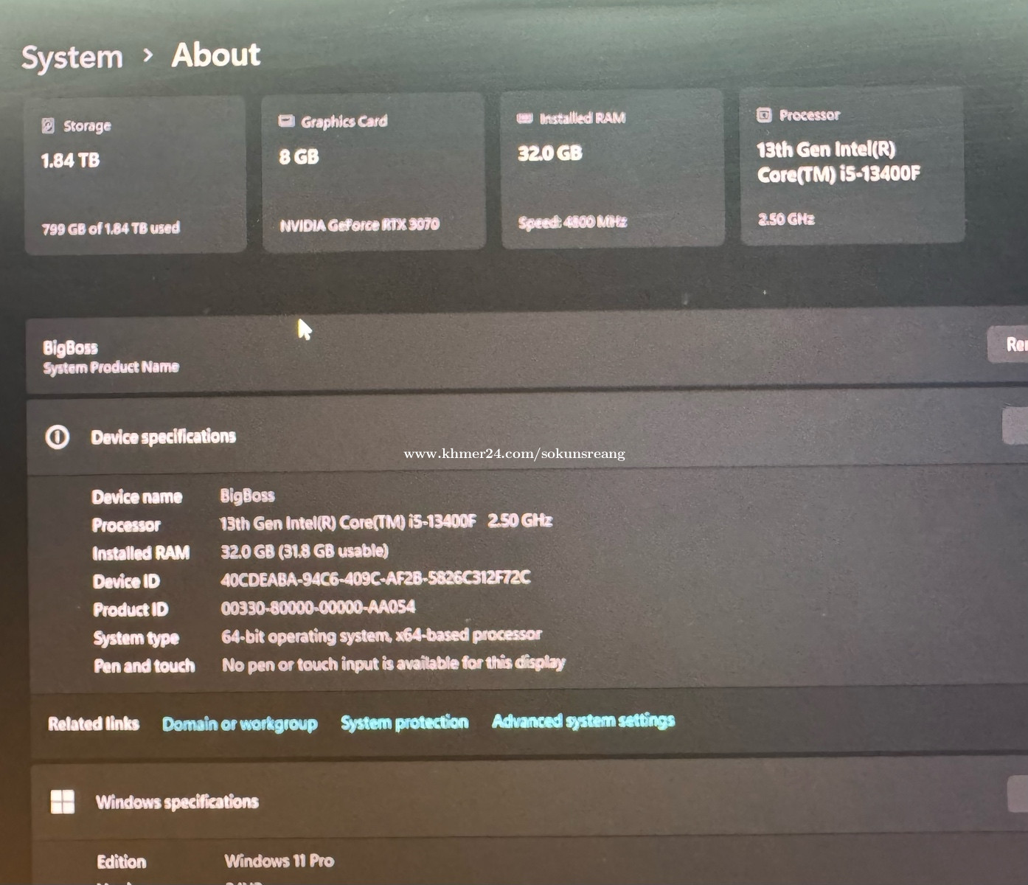This screenshot has width=1028, height=885.
Task: Click the BigBoss name in header card
Action: [70, 347]
